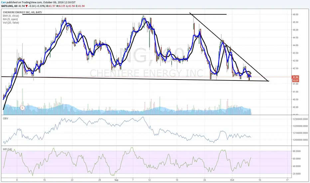Click the '19' label on the date axis
Viewport: 310px width, 183px height.
click(177, 180)
